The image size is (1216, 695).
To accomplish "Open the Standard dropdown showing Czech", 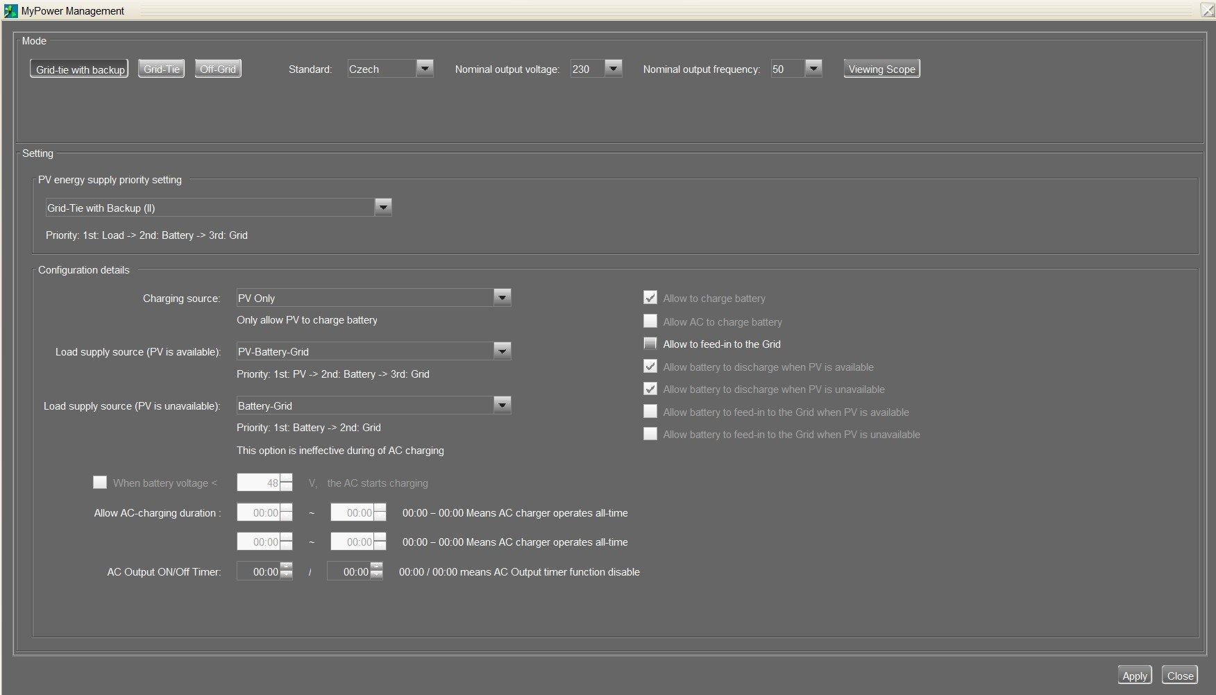I will coord(425,69).
